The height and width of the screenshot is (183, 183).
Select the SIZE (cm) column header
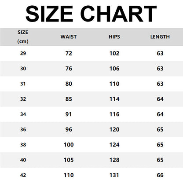(23, 37)
